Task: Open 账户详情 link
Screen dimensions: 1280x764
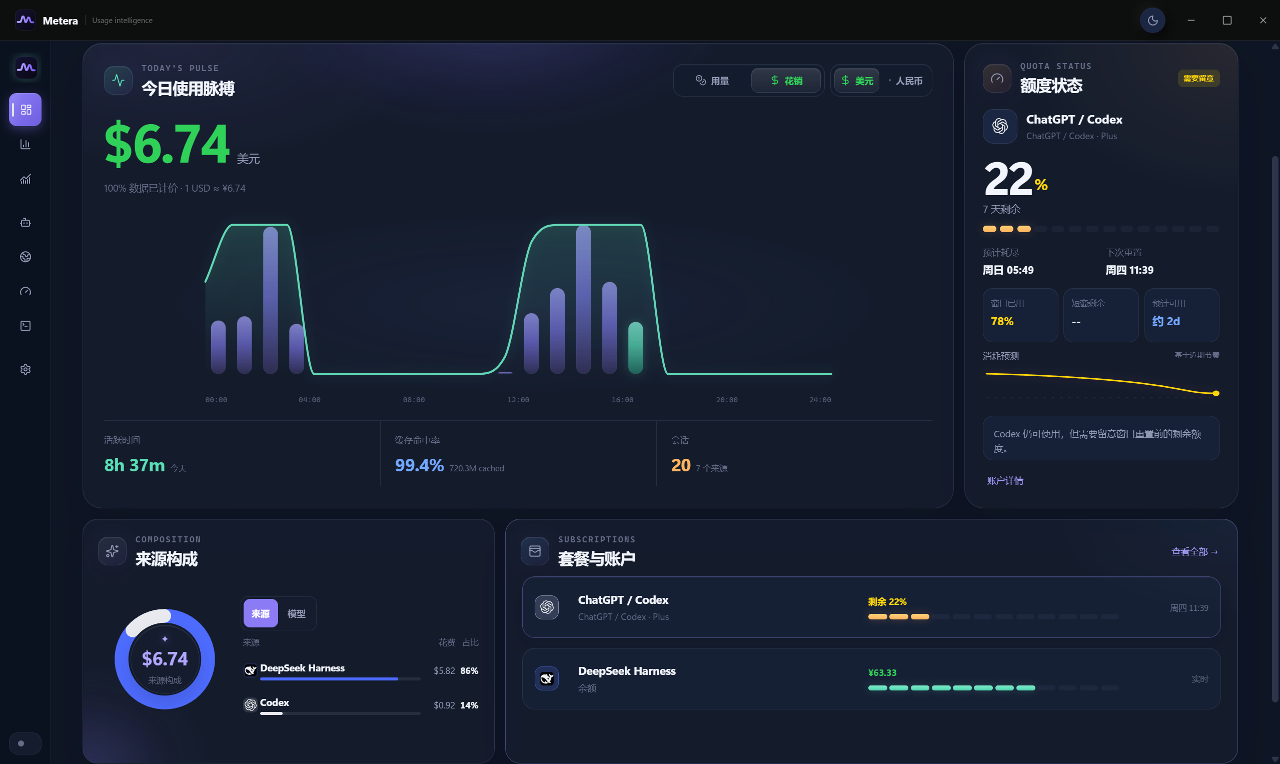Action: click(1005, 480)
